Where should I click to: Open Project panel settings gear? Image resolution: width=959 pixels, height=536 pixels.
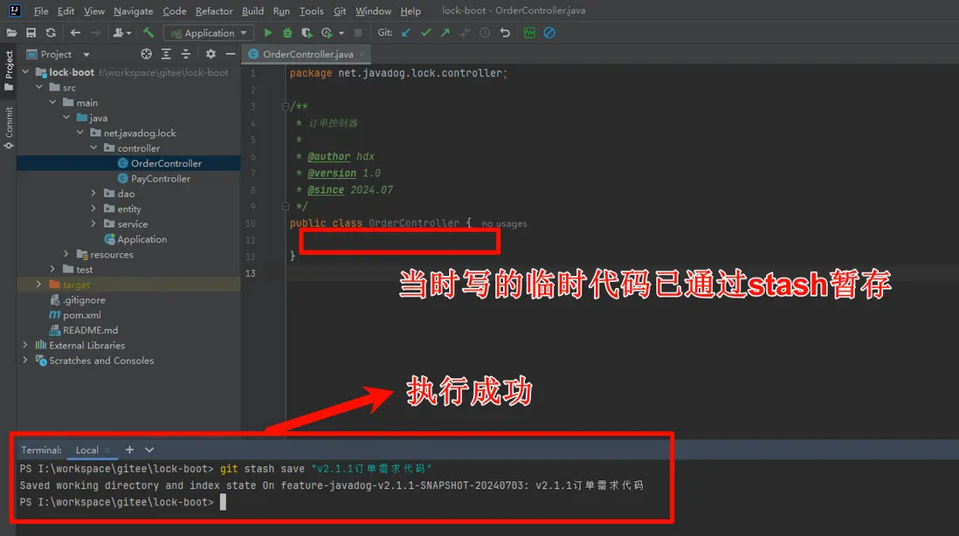coord(210,54)
